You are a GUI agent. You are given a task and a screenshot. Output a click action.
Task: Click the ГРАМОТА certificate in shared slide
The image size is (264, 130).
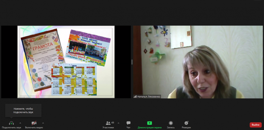(x=43, y=60)
